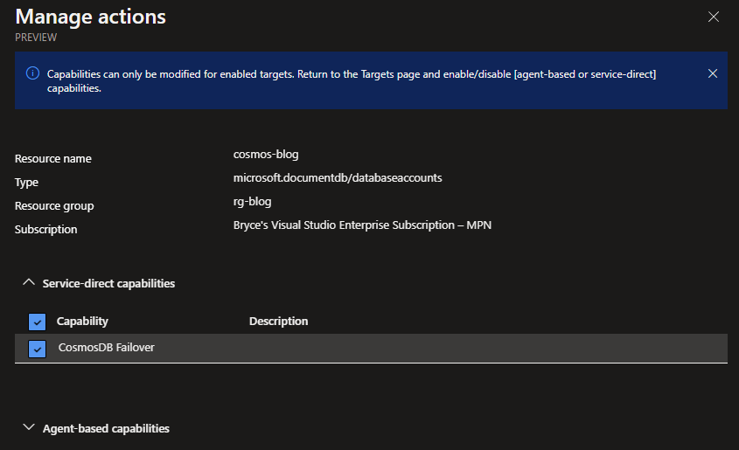The image size is (739, 450).
Task: Expand the Agent-based capabilities chevron
Action: pyautogui.click(x=28, y=428)
